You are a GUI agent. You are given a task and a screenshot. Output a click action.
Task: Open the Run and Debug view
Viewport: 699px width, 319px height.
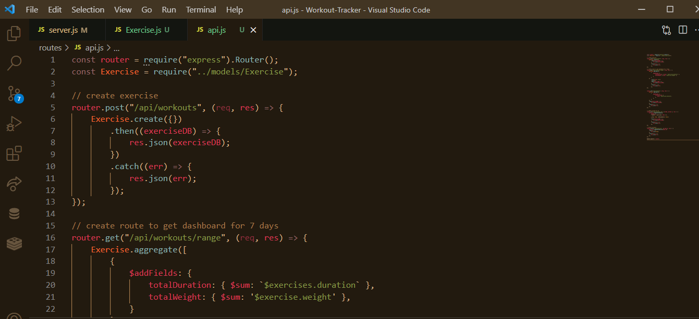click(14, 123)
